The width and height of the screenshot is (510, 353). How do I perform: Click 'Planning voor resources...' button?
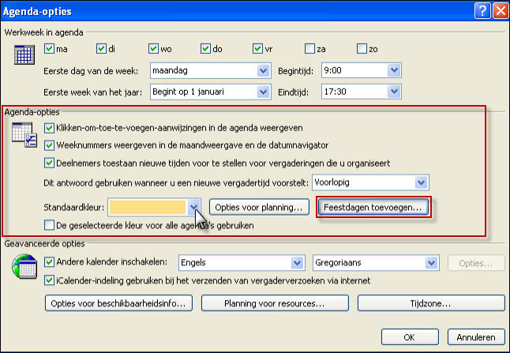[x=275, y=303]
